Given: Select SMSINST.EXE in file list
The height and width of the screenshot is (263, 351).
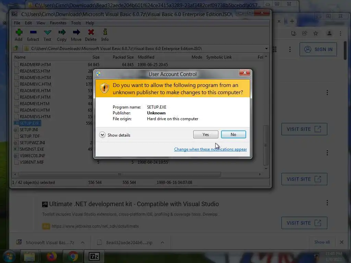Looking at the screenshot, I should tap(32, 149).
